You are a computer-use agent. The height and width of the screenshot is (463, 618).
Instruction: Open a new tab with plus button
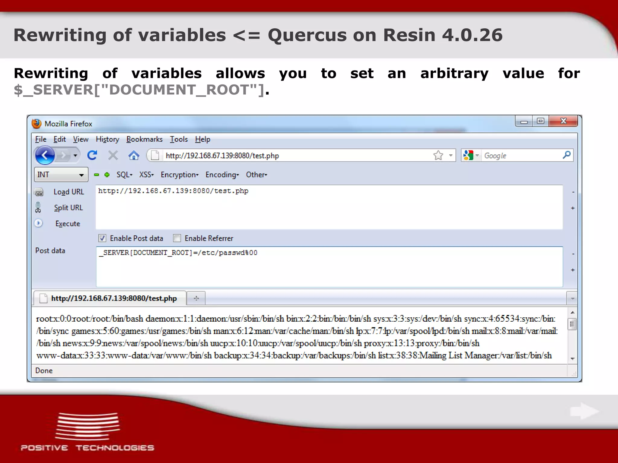pyautogui.click(x=196, y=298)
